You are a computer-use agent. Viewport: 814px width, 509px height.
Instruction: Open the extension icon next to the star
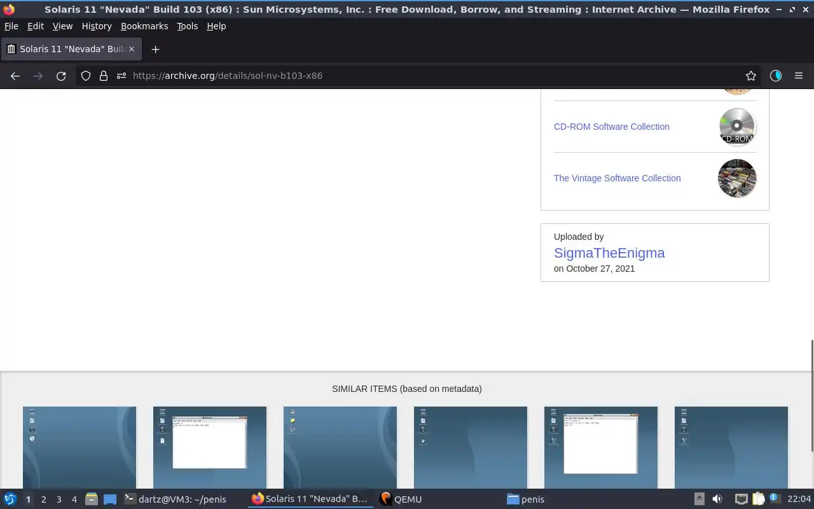(x=776, y=76)
